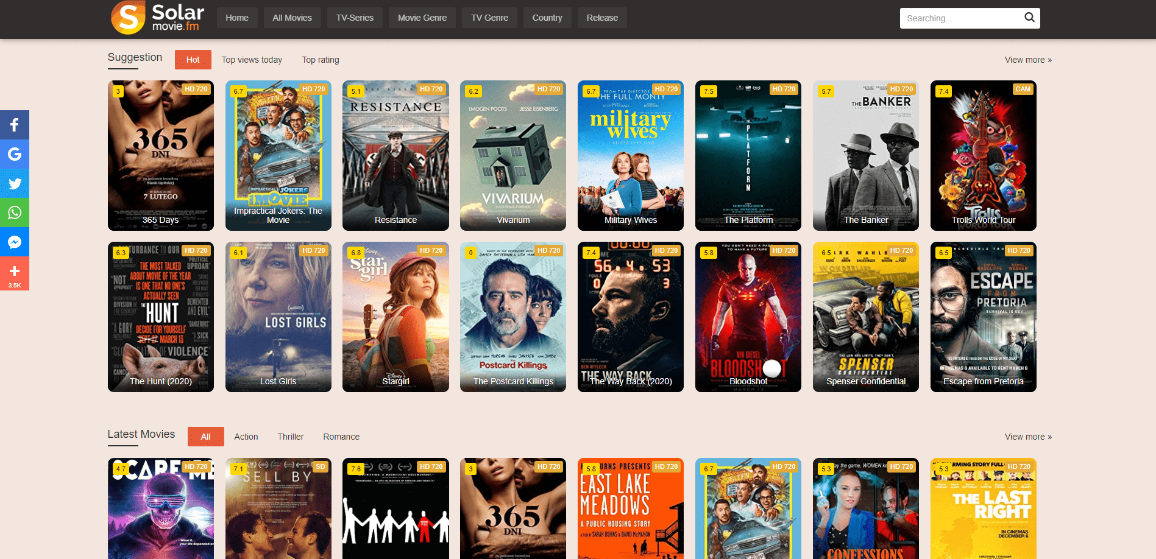Viewport: 1156px width, 559px height.
Task: Open The Postcard Killings poster
Action: [513, 317]
